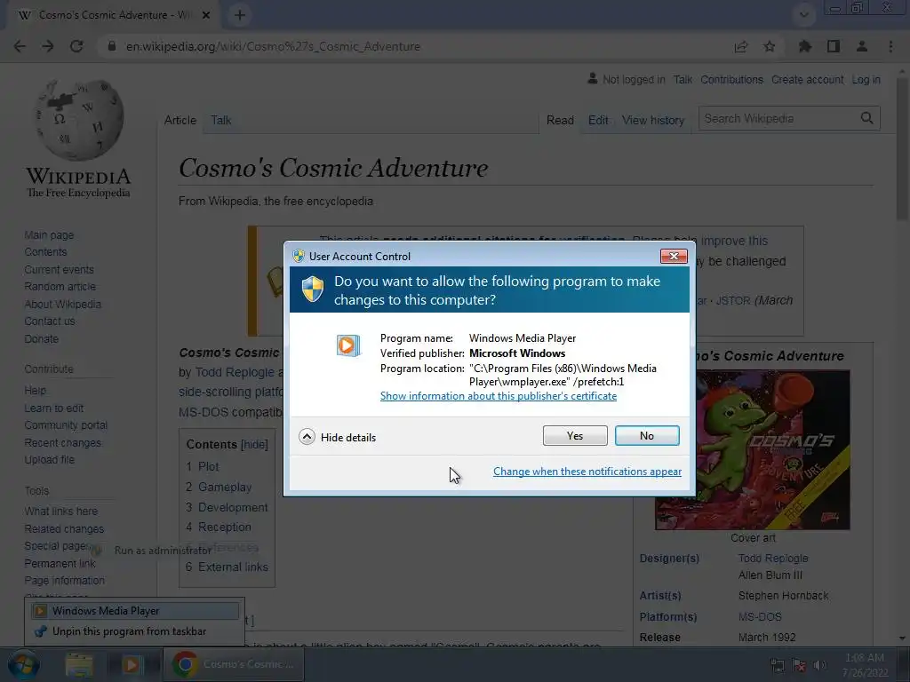Open the Cosmo's Cosmic Adventure cover art image
This screenshot has height=682, width=910.
point(752,450)
